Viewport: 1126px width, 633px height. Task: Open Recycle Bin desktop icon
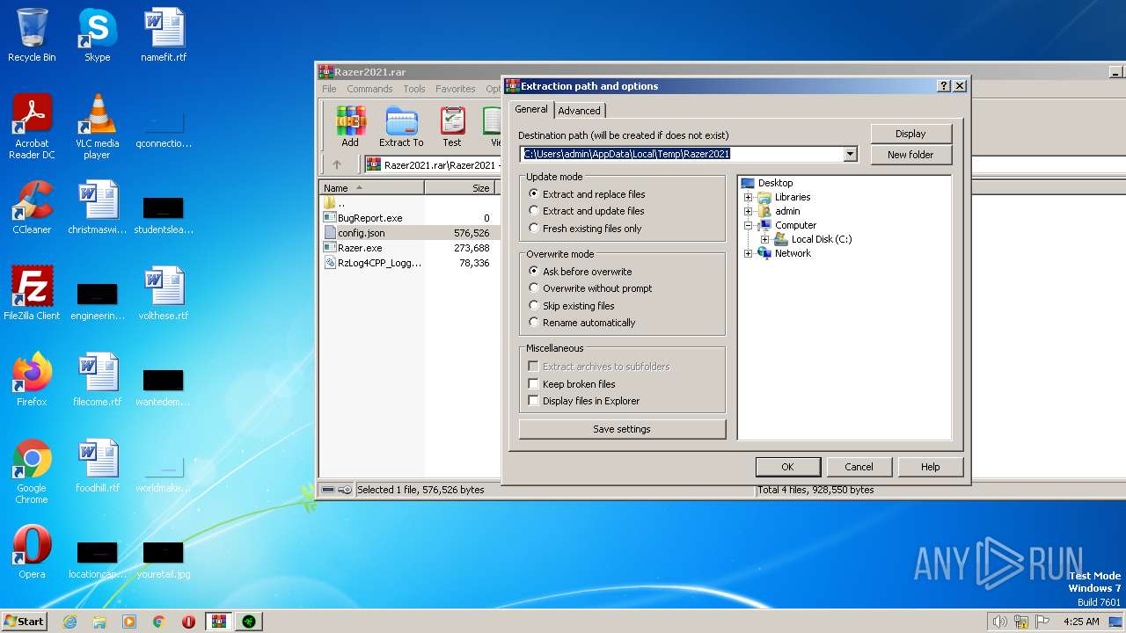(x=32, y=35)
